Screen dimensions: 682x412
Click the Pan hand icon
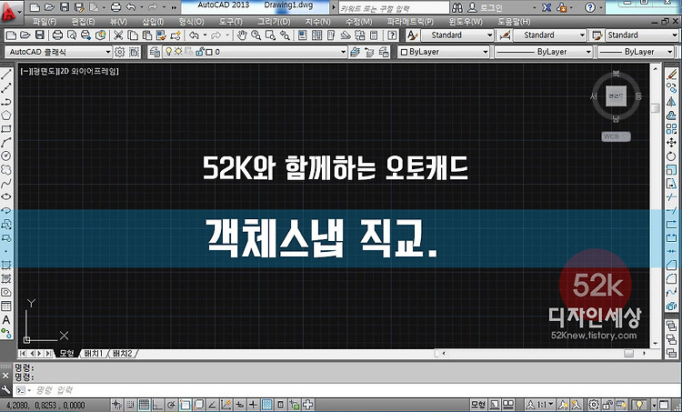click(x=242, y=35)
